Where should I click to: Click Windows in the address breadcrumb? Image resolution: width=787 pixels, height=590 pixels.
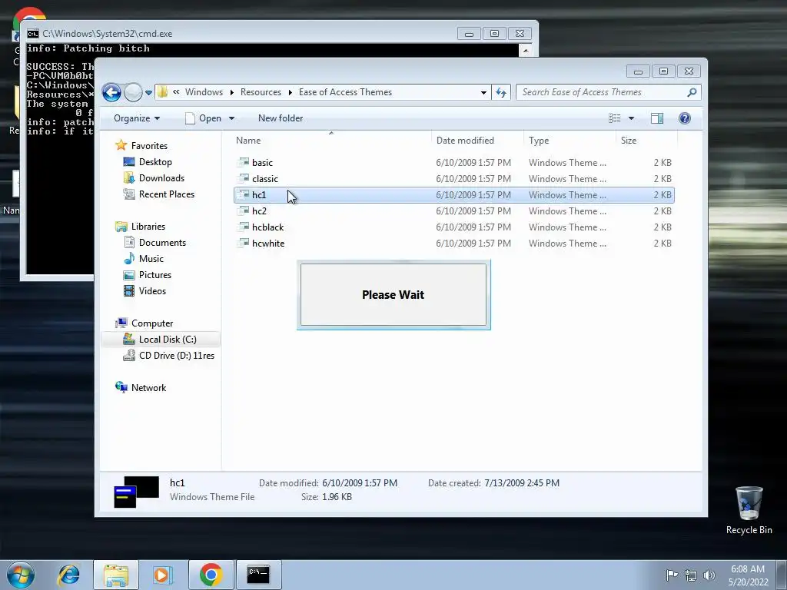point(204,92)
